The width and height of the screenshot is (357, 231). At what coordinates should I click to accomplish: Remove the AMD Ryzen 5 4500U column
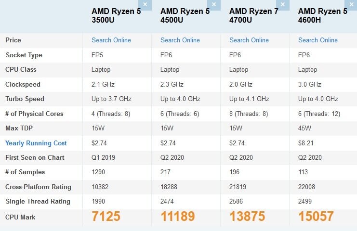216,4
